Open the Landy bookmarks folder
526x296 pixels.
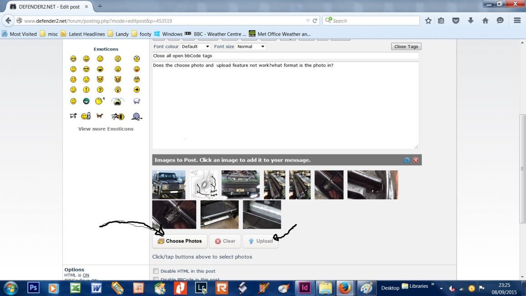coord(118,34)
